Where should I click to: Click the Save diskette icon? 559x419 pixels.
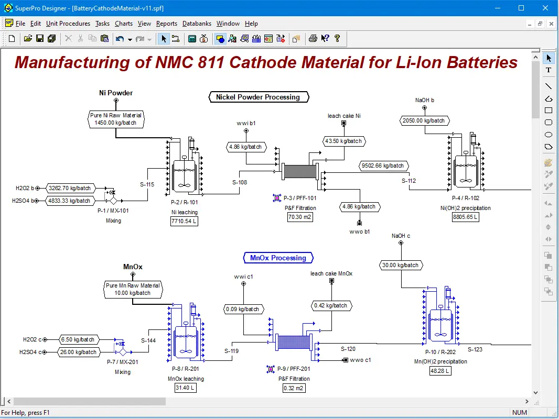tap(40, 38)
